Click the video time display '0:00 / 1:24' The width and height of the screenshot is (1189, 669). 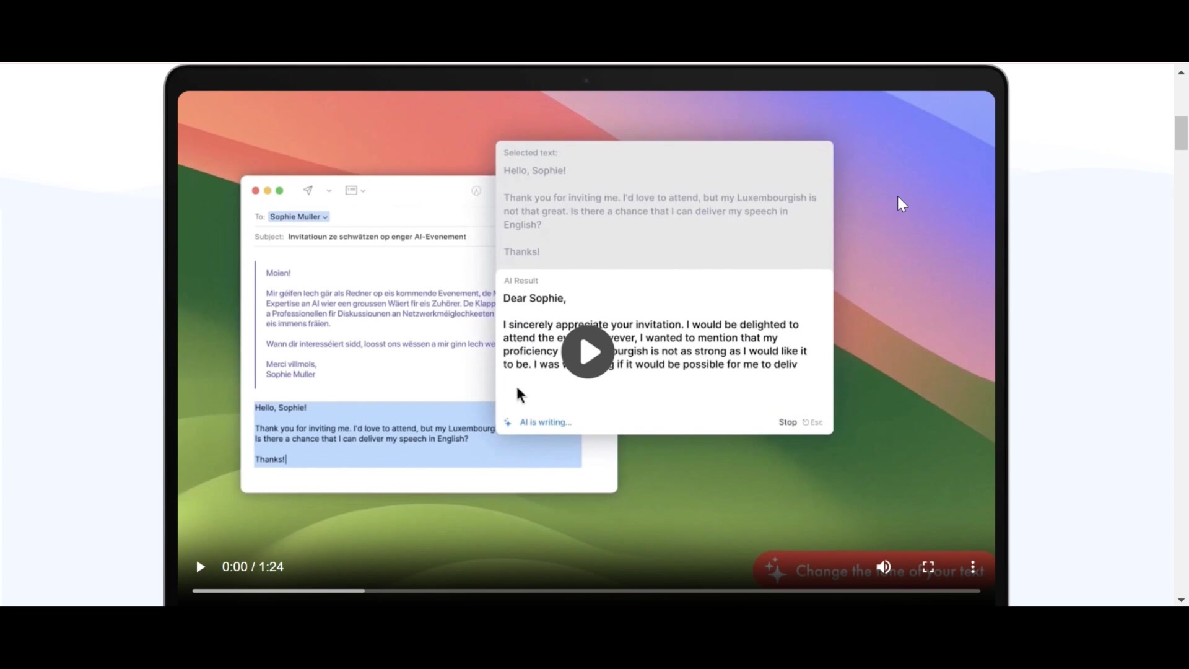[x=253, y=567]
